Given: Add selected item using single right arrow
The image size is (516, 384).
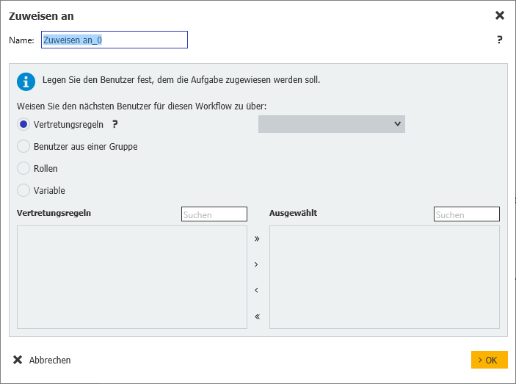Looking at the screenshot, I should tap(257, 264).
